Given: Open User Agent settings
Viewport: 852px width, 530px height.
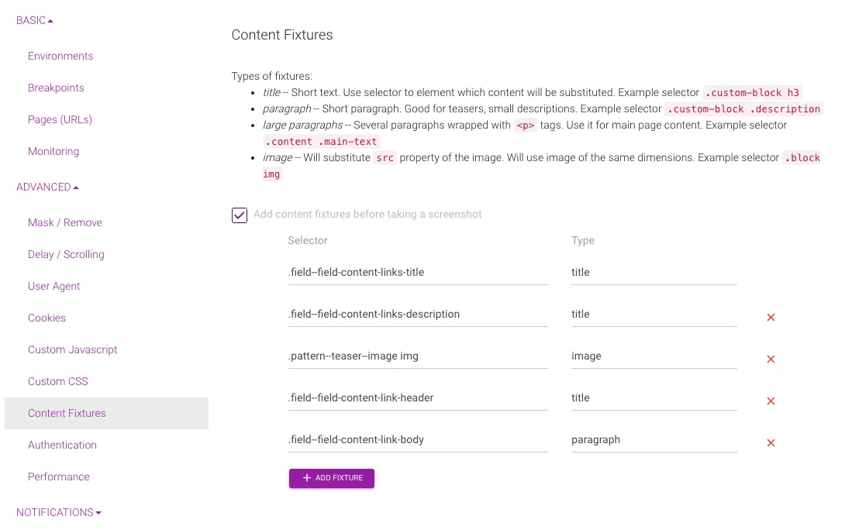Looking at the screenshot, I should tap(53, 286).
